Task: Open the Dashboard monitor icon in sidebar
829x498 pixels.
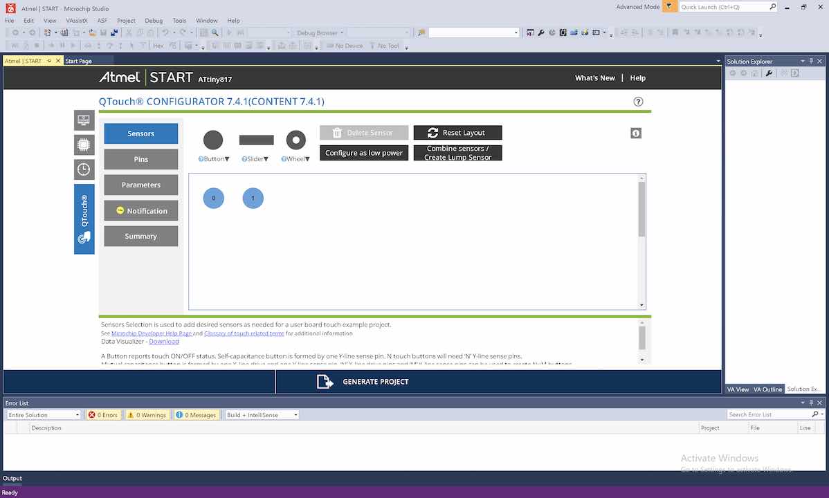Action: 84,120
